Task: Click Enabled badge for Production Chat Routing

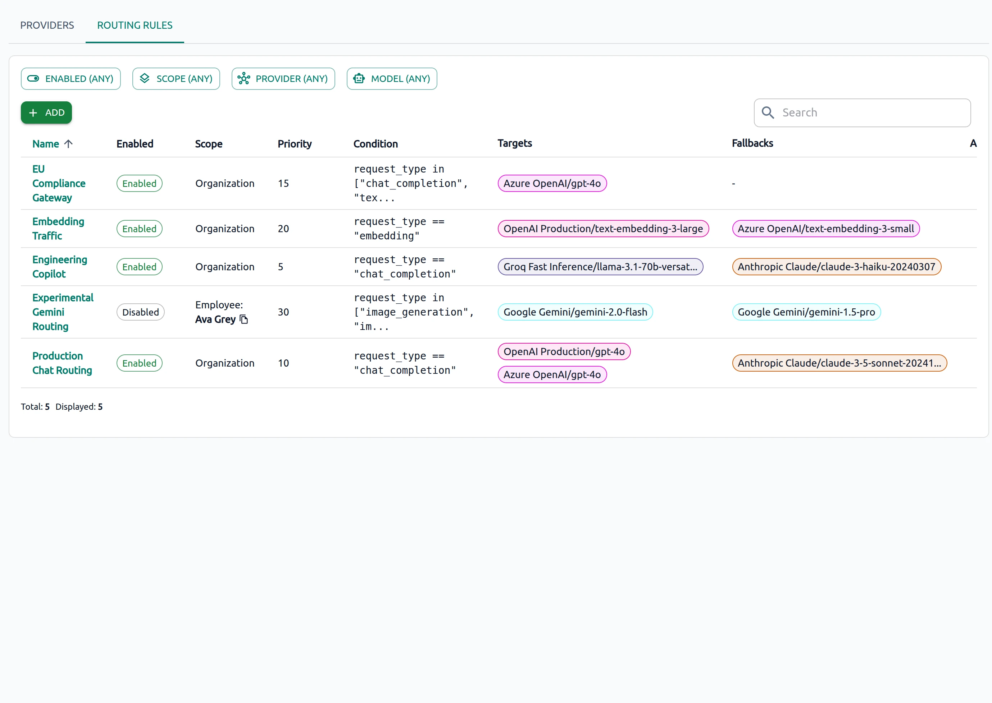Action: pyautogui.click(x=140, y=363)
